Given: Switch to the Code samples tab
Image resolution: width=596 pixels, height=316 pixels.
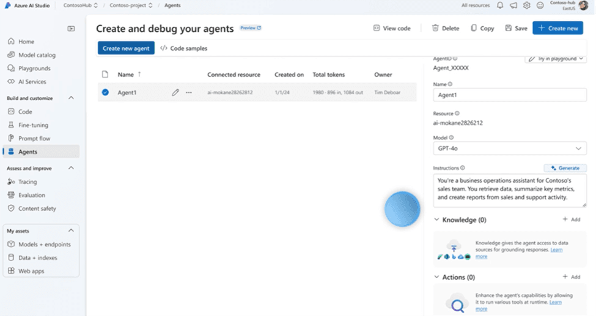Looking at the screenshot, I should tap(184, 48).
